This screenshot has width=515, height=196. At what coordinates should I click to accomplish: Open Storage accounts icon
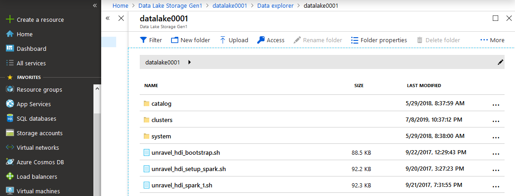point(10,133)
